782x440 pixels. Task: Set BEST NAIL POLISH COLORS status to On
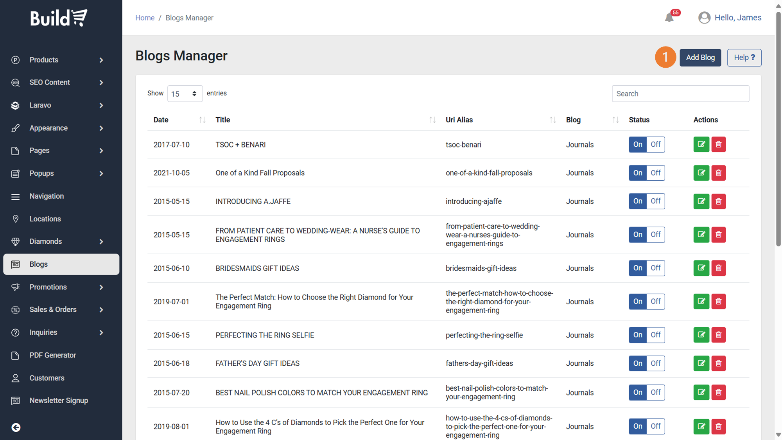637,392
